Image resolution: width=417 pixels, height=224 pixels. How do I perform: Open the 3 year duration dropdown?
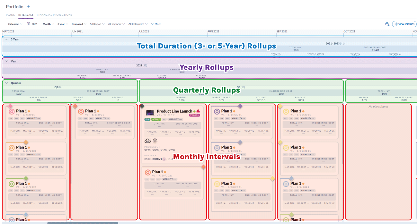point(63,24)
